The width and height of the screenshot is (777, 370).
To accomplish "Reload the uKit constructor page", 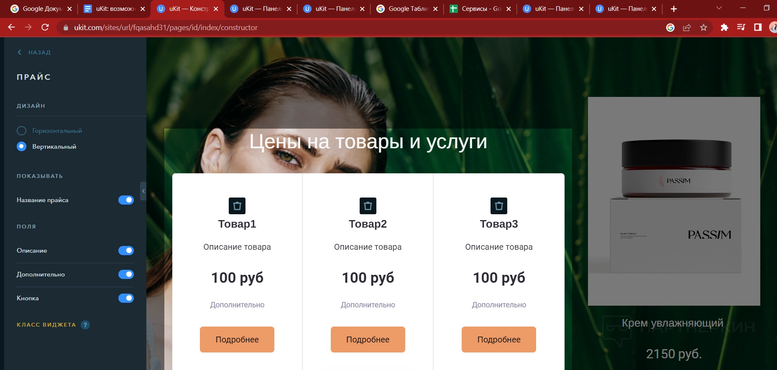I will pos(45,28).
